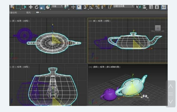Image resolution: width=177 pixels, height=112 pixels.
Task: Open the Select by Name tool
Action: click(12, 7)
